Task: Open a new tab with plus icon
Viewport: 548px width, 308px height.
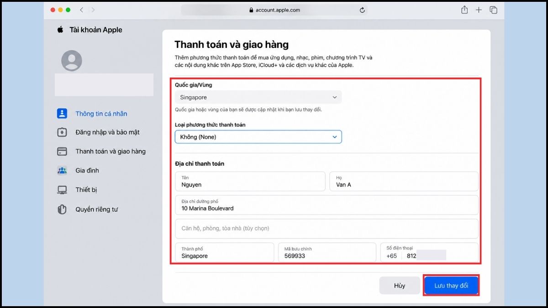Action: (x=479, y=10)
